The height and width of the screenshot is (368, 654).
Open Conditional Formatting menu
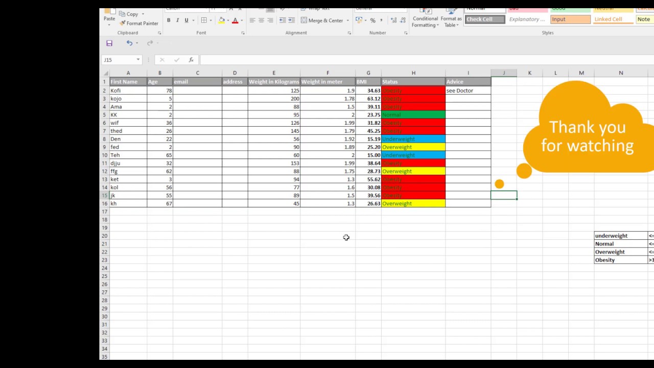click(x=425, y=18)
